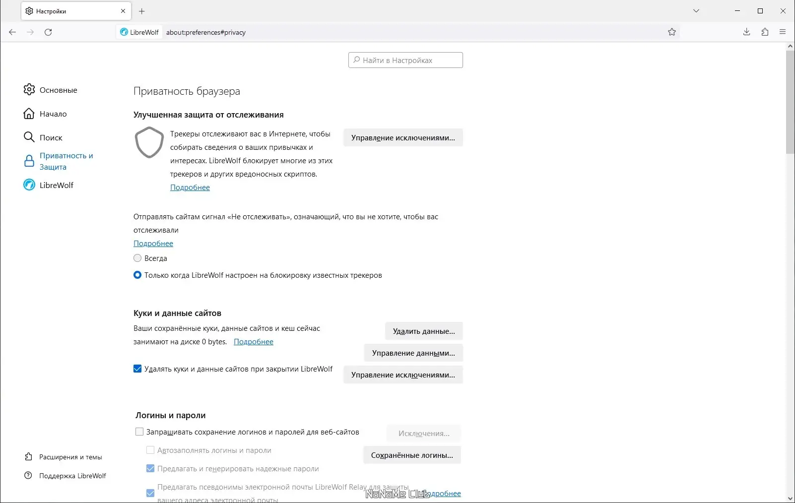Focus the Найти в Настройках search field
The image size is (795, 503).
click(405, 60)
